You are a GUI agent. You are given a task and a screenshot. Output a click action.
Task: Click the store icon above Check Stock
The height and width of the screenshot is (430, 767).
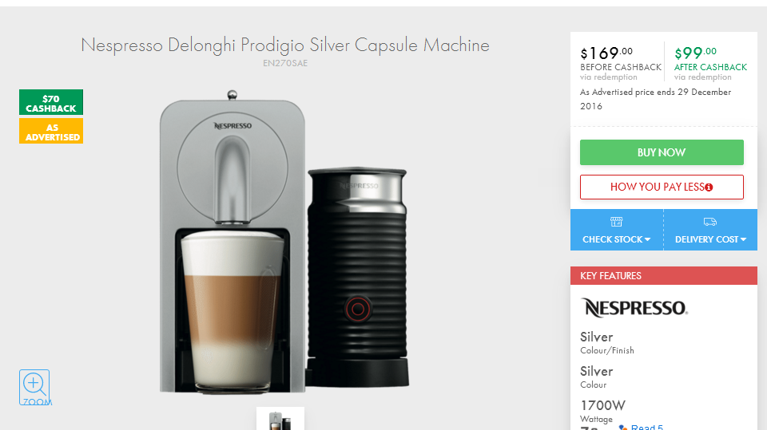coord(616,222)
